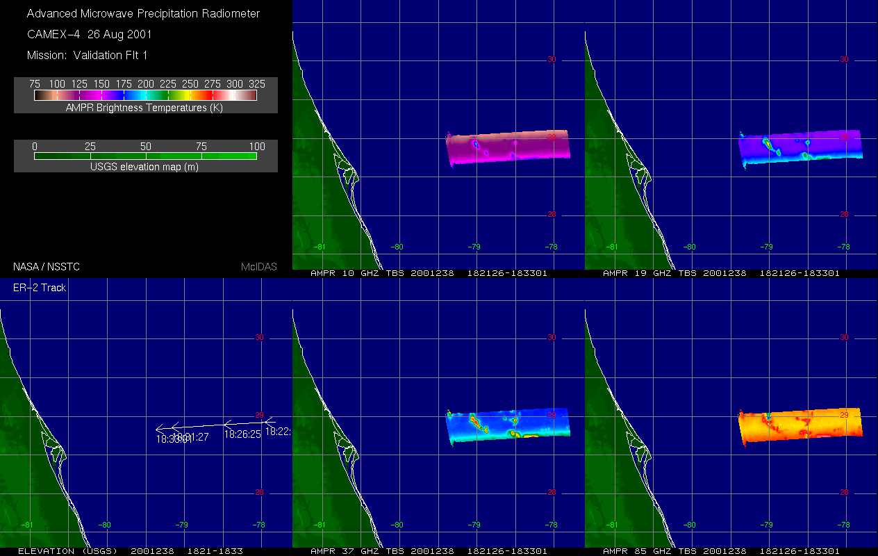Select the 37 GHz brightness temperature swath
This screenshot has height=556, width=878.
click(508, 425)
